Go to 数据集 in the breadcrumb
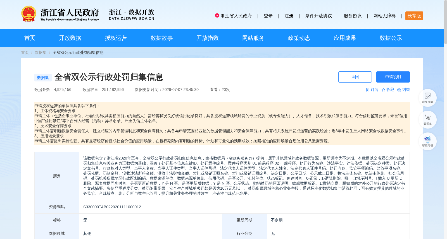The height and width of the screenshot is (239, 447). pyautogui.click(x=41, y=52)
